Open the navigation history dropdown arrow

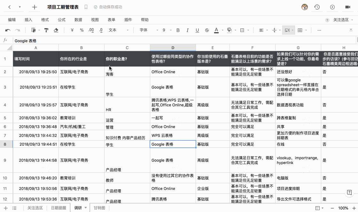click(x=19, y=7)
